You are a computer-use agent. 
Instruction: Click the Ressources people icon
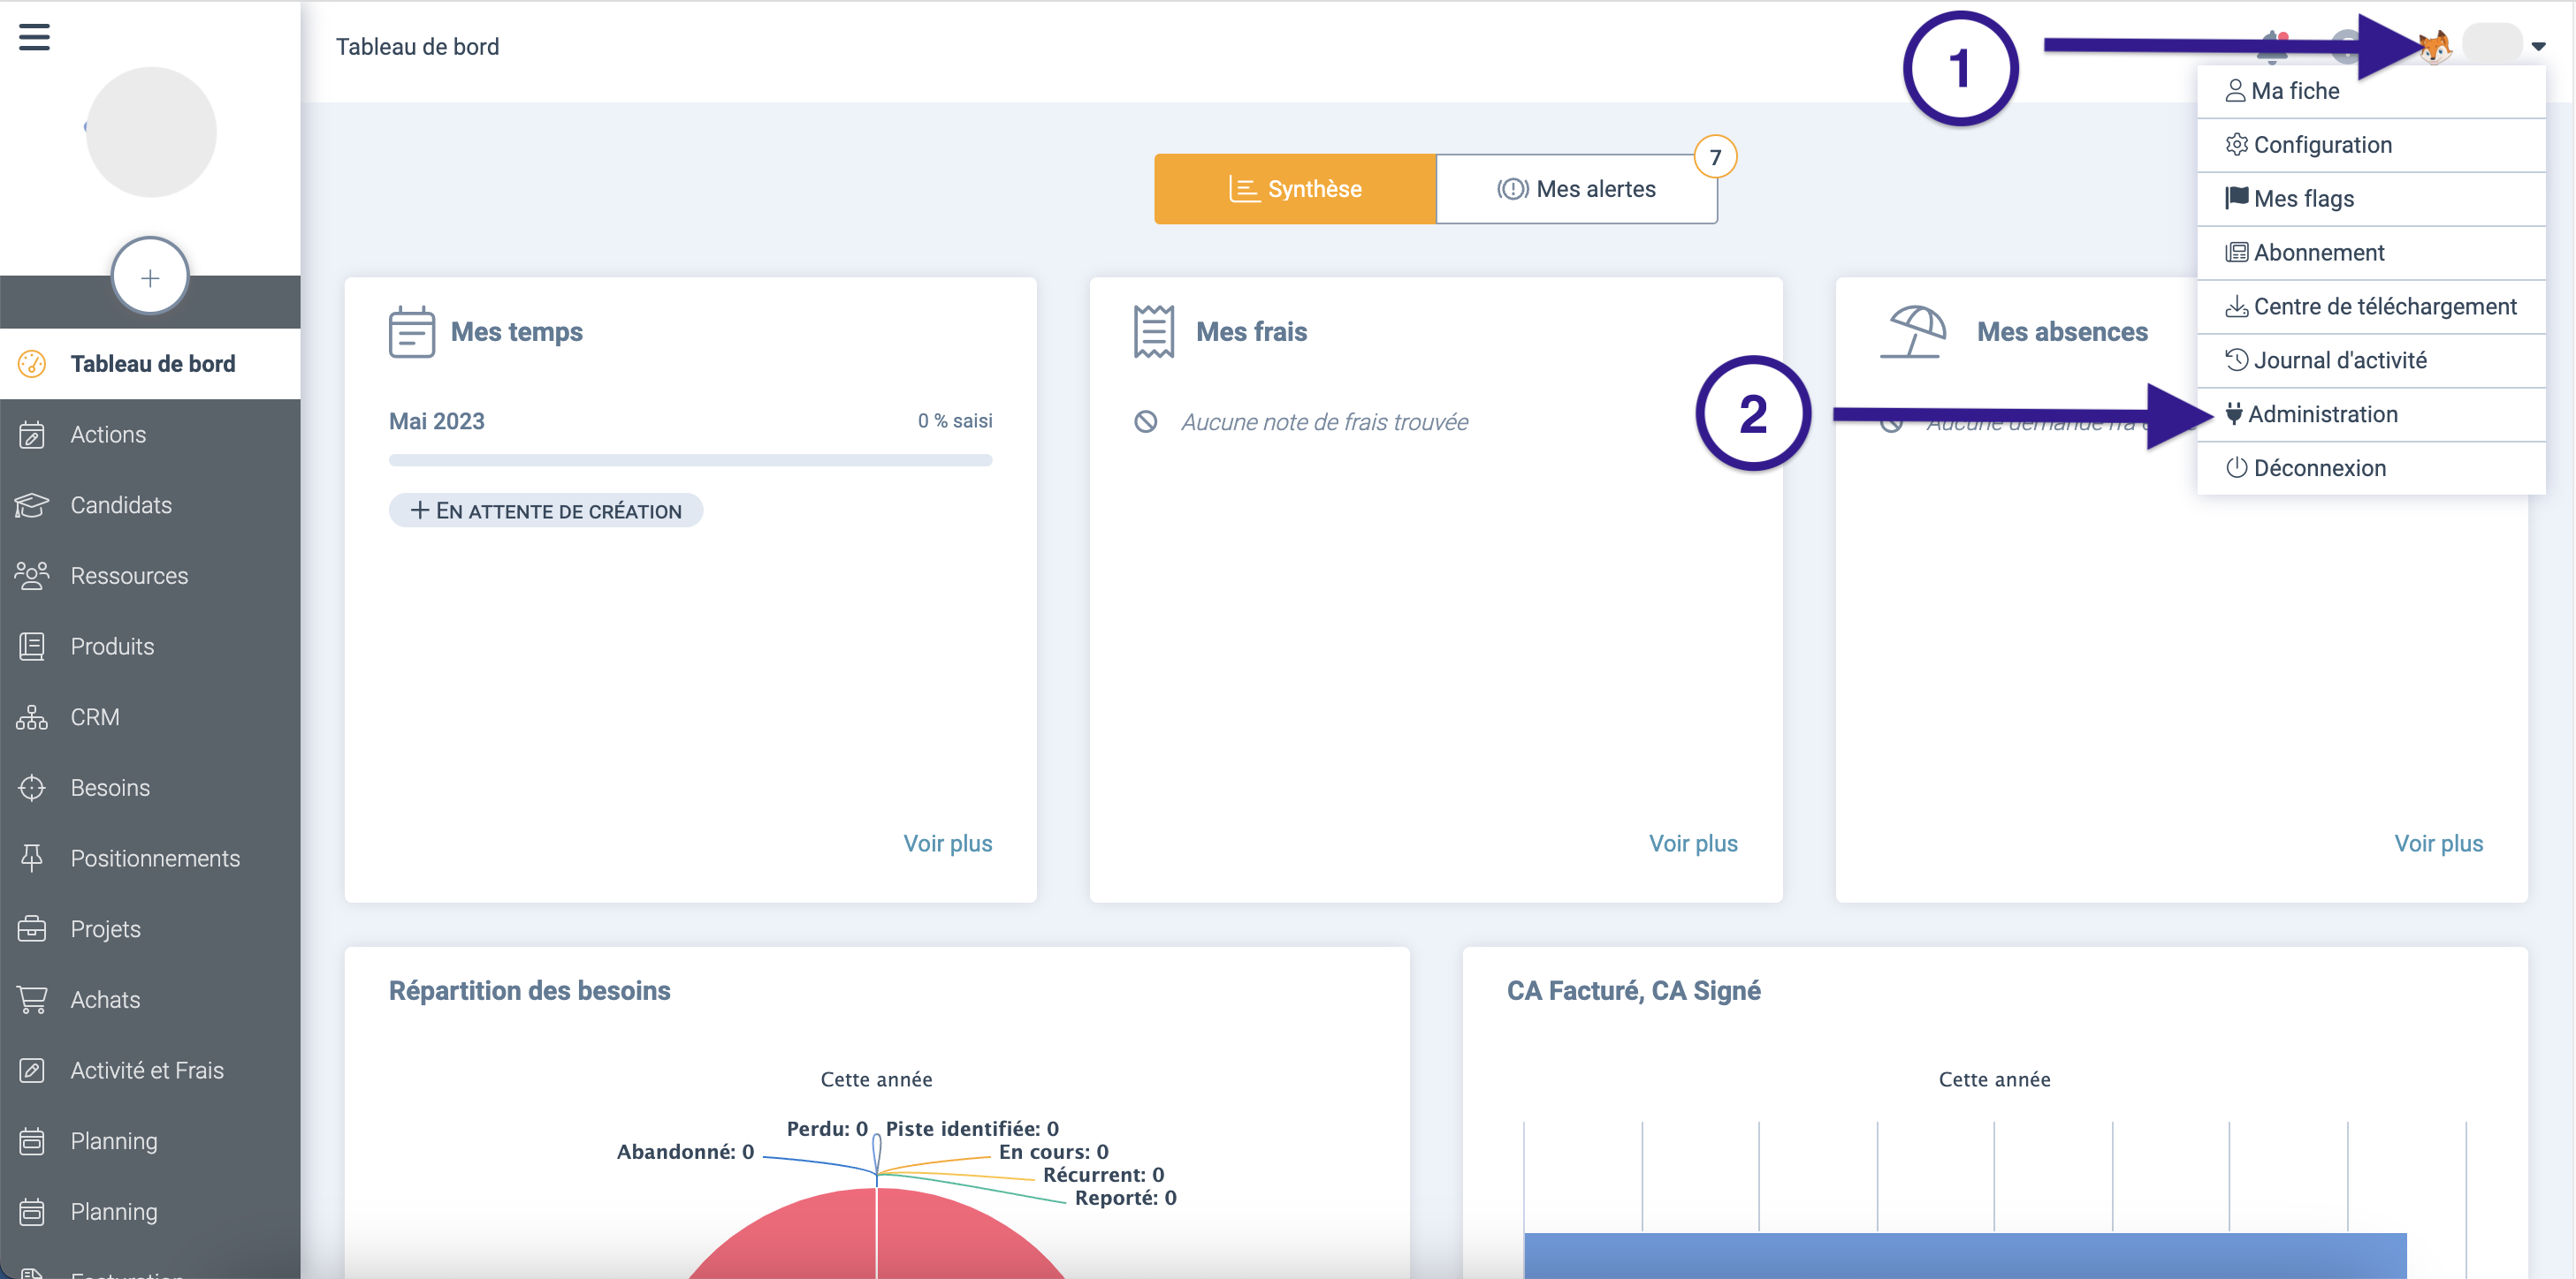pyautogui.click(x=32, y=576)
